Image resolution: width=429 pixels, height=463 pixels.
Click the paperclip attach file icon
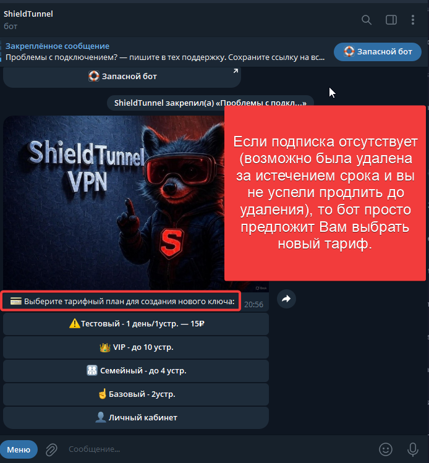coord(51,449)
